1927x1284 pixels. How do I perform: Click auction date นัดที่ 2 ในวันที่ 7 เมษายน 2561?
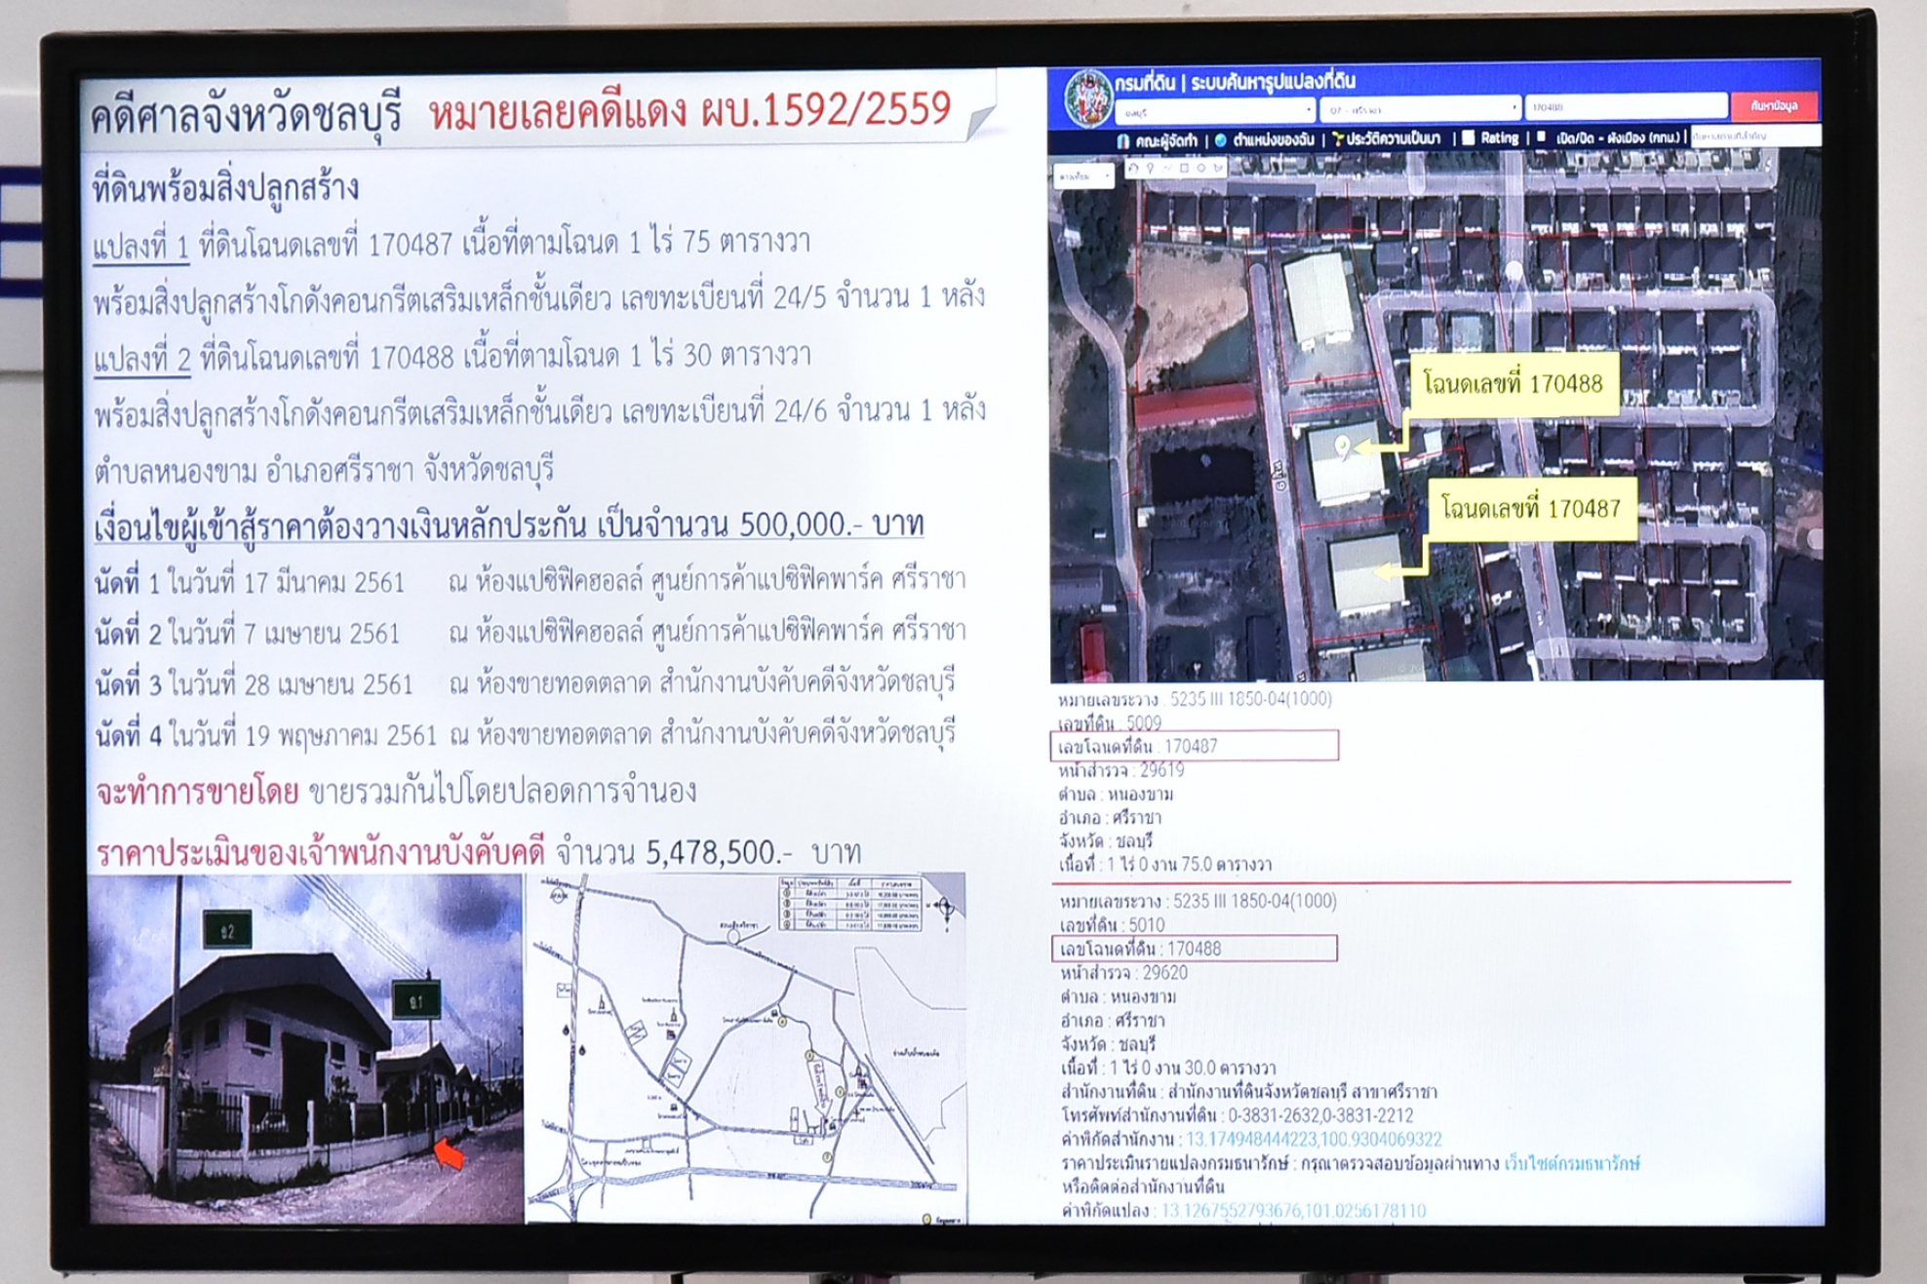coord(248,634)
